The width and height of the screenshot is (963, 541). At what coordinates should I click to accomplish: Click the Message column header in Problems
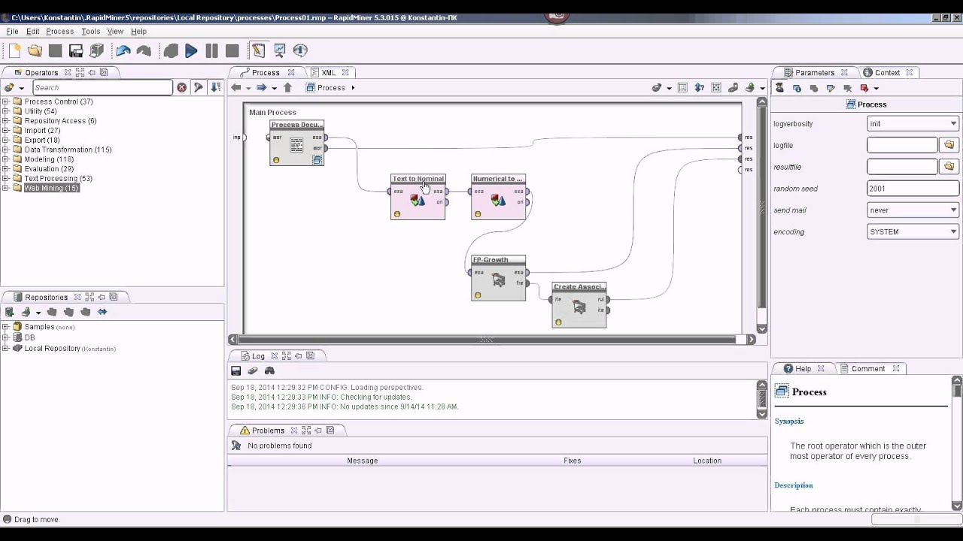[363, 461]
